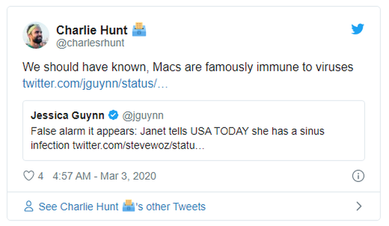Visit the @jguynn handle in the quoted tweet
The height and width of the screenshot is (226, 389).
(x=143, y=116)
